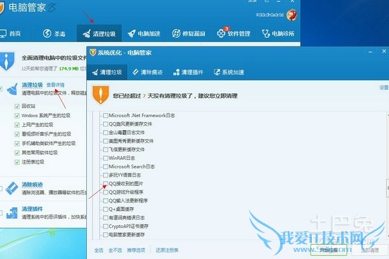Screen dimensions: 389x259
Task: Click the user avatar icon
Action: coord(292,15)
